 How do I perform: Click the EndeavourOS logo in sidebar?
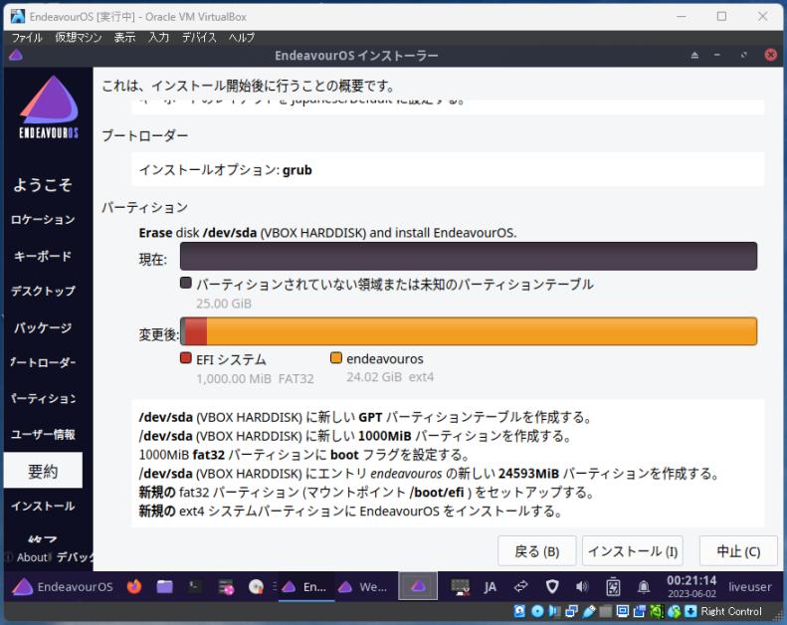click(x=49, y=106)
